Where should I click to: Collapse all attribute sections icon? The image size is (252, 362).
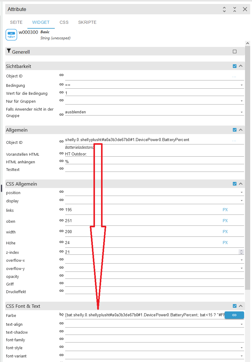click(x=235, y=9)
